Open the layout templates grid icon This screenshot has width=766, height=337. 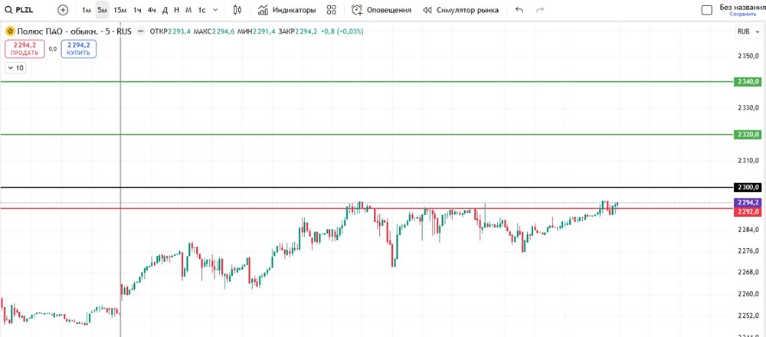point(332,10)
